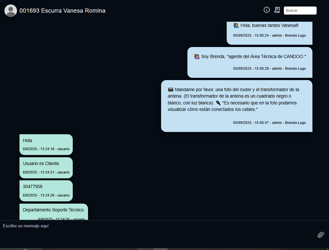Click the contact avatar profile picture
329x250 pixels.
point(11,11)
